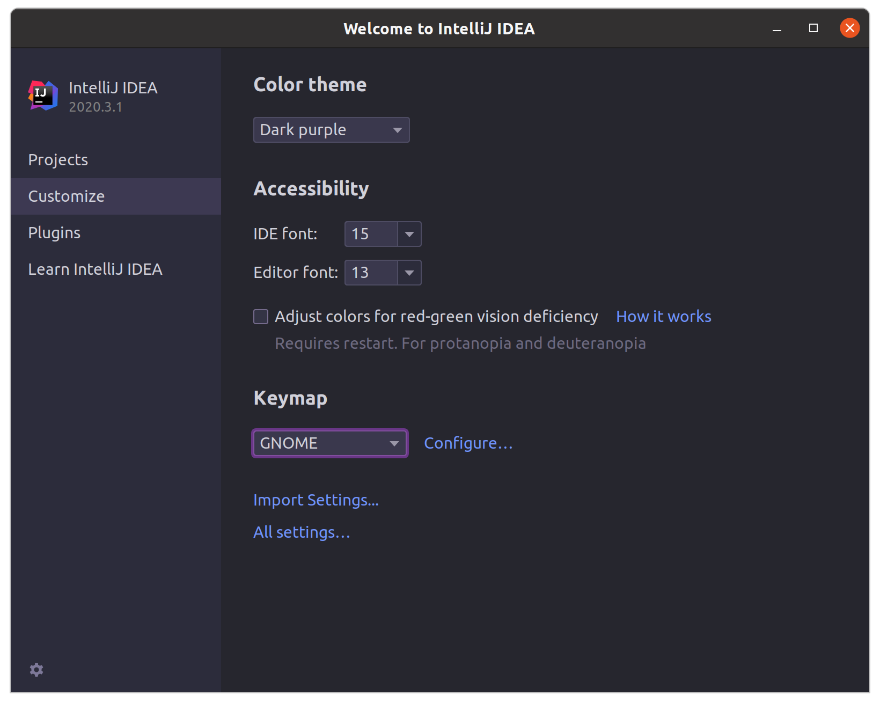This screenshot has width=880, height=703.
Task: Click the Configure… keymap link
Action: [468, 443]
